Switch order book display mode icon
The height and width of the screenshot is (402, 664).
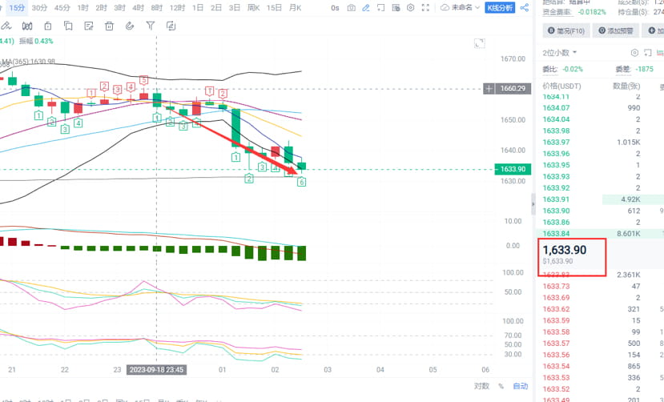(660, 53)
